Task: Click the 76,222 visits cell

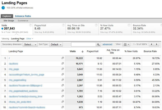Action: pos(75,58)
